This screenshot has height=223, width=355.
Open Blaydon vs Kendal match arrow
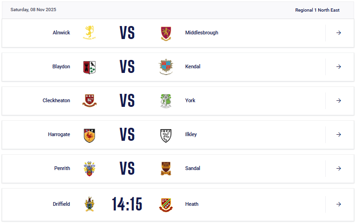tap(339, 67)
